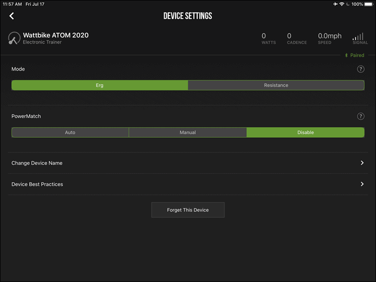This screenshot has width=376, height=282.
Task: Select Disable for PowerMatch
Action: (306, 133)
